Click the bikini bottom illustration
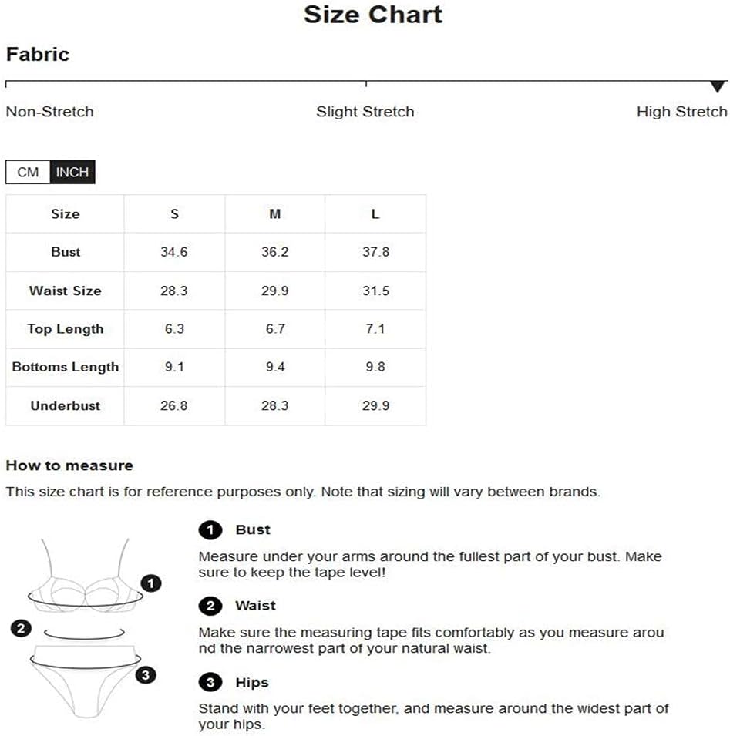730x736 pixels. [86, 681]
